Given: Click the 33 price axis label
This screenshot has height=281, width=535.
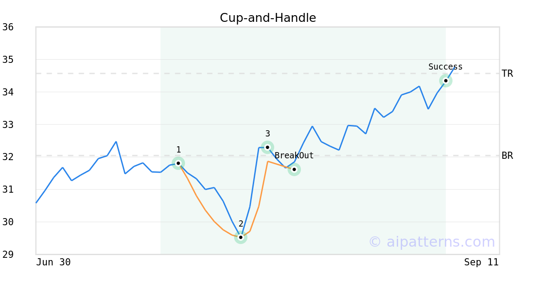Looking at the screenshot, I should click(8, 124).
